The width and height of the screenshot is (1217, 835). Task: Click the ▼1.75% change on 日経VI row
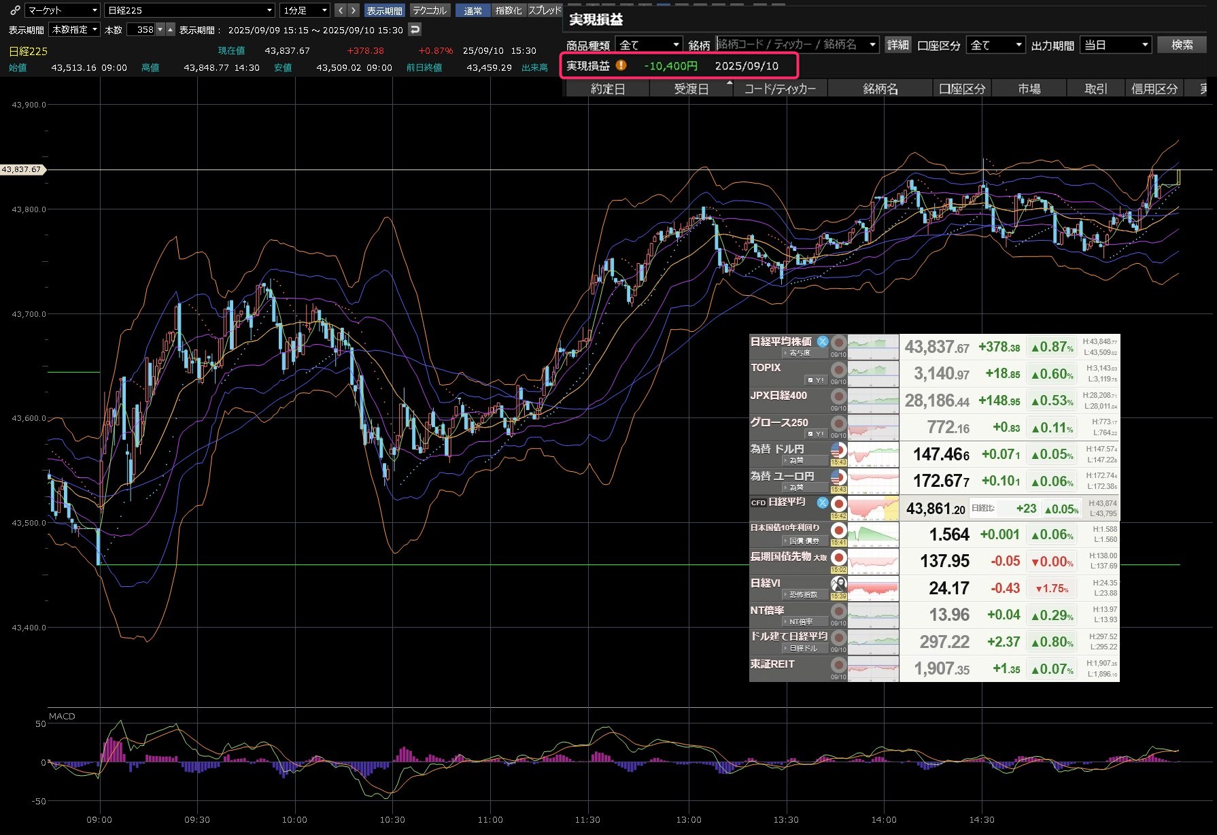[1052, 588]
